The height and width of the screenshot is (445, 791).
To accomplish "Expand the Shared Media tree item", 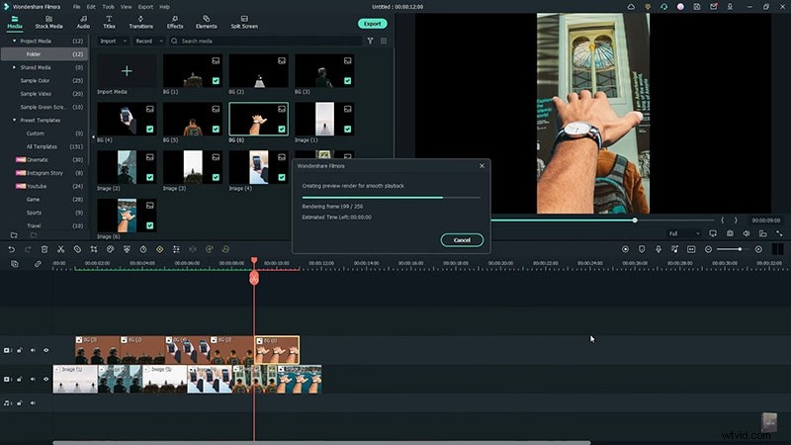I will 14,67.
